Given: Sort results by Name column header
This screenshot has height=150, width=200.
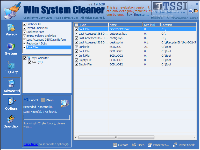Looking at the screenshot, I should [125, 25].
